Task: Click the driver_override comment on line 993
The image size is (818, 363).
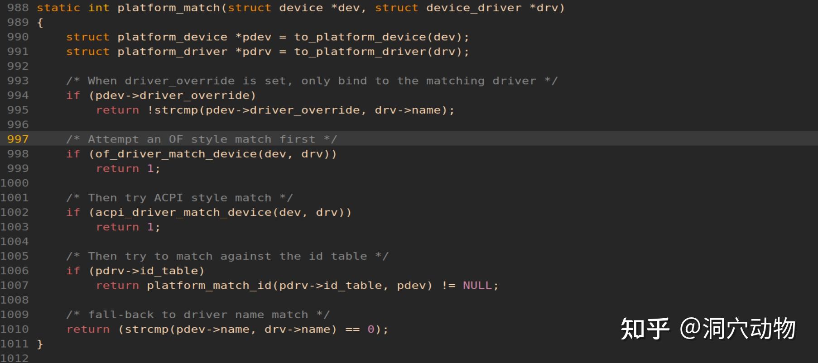Action: tap(312, 81)
